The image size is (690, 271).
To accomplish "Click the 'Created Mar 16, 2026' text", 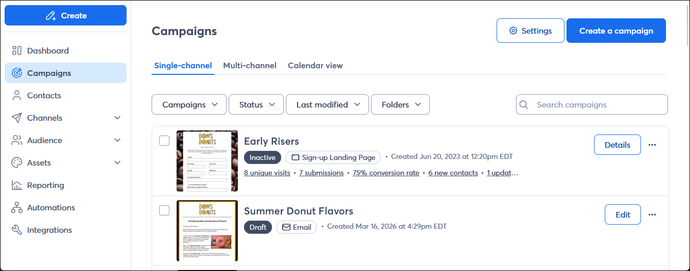I will pyautogui.click(x=387, y=227).
